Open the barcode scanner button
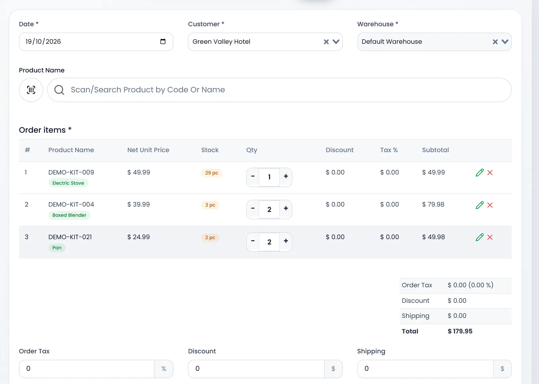 point(31,90)
